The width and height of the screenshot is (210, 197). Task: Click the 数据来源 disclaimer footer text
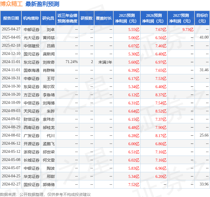(x=45, y=194)
